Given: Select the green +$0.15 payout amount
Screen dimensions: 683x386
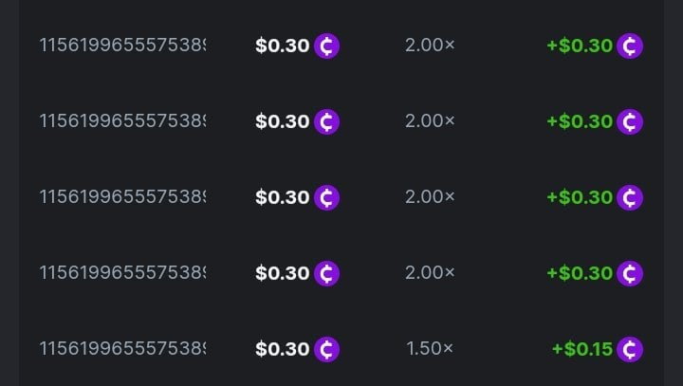Looking at the screenshot, I should (x=581, y=349).
